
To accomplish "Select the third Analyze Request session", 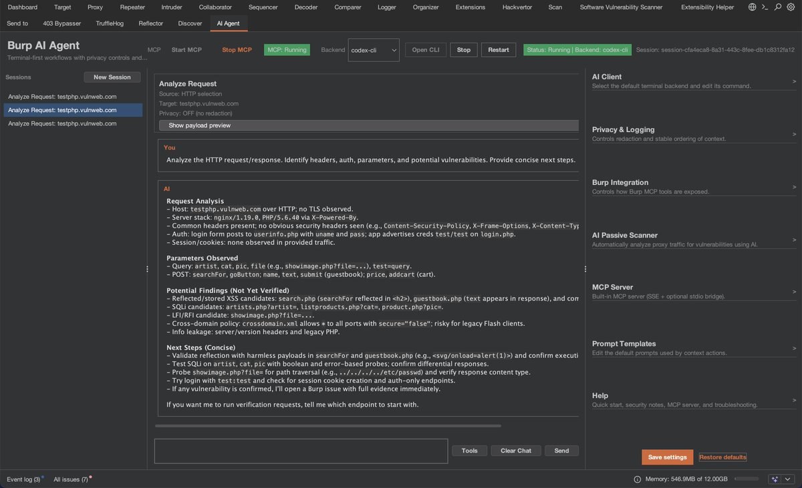I will (73, 124).
